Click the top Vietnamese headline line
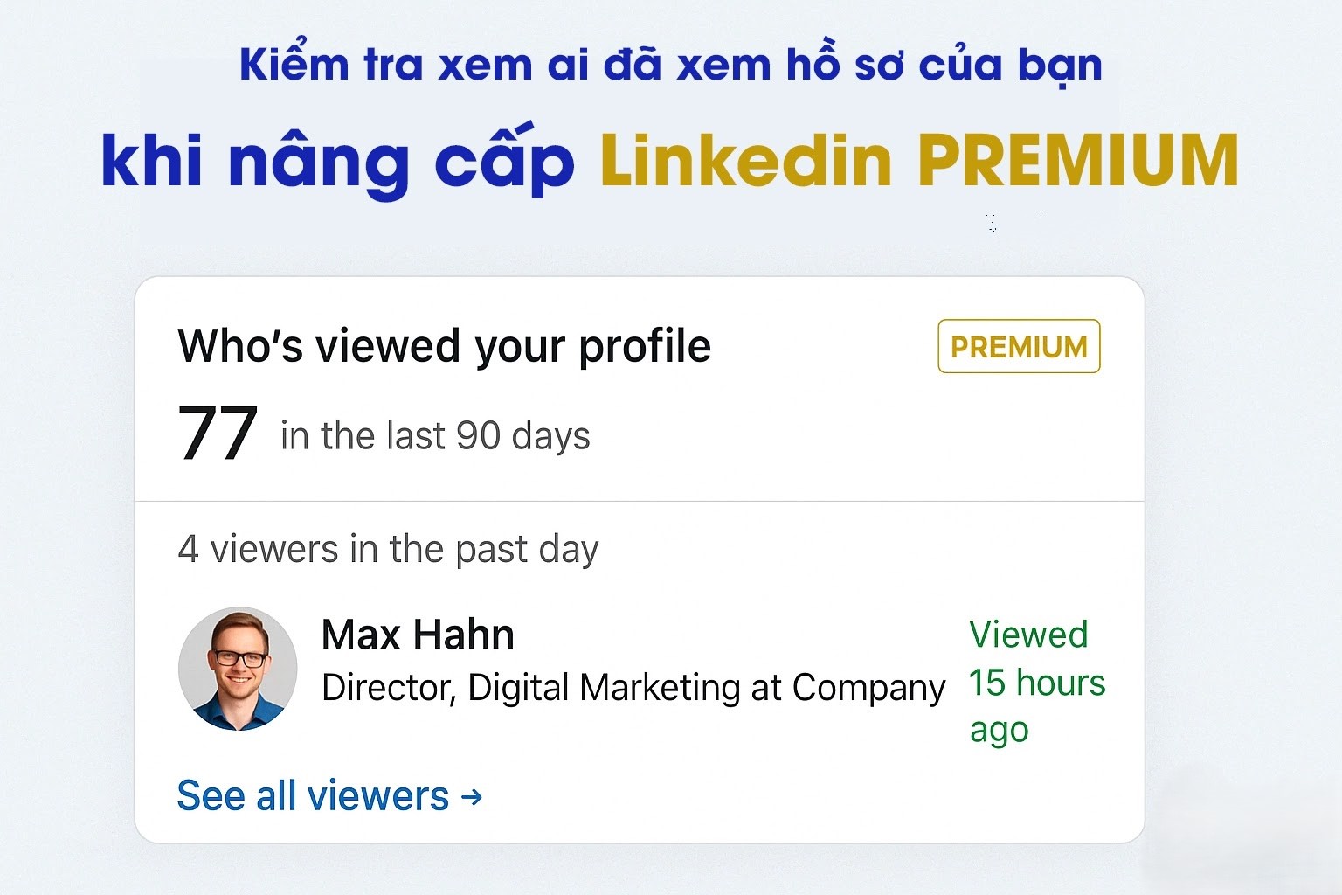The image size is (1342, 895). point(670,66)
